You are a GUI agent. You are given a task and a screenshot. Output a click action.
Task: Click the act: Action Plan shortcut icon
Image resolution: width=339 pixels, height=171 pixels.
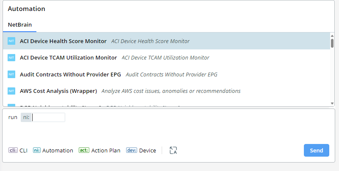click(x=84, y=150)
